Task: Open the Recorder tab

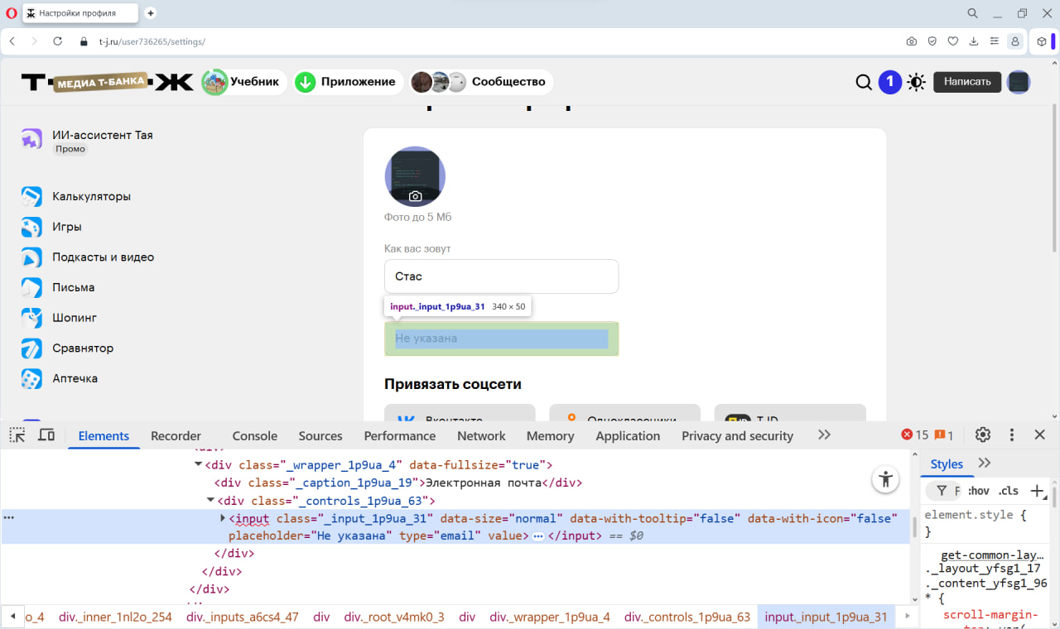Action: coord(176,435)
